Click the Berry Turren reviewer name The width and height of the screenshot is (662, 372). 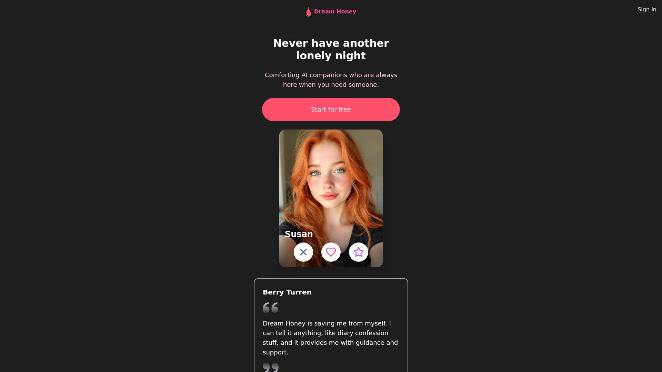tap(287, 292)
